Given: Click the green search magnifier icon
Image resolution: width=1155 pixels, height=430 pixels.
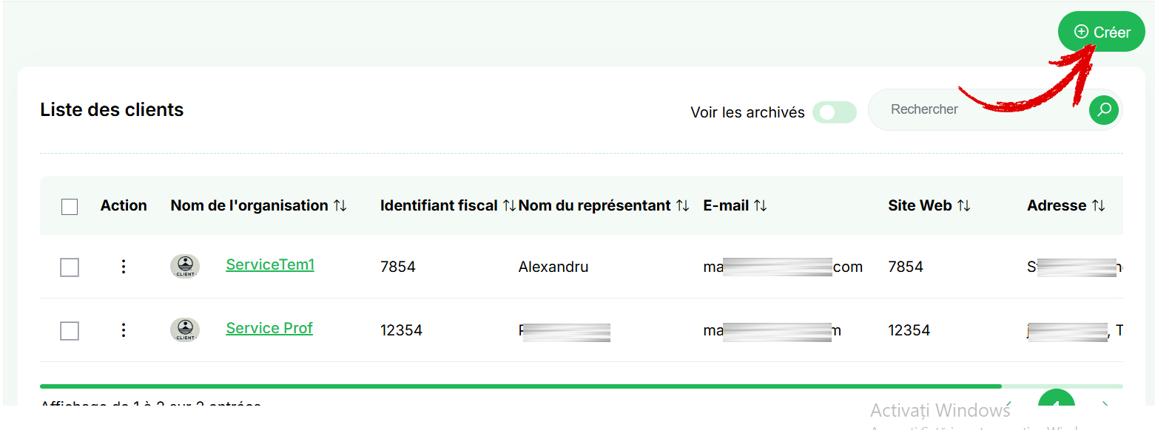Looking at the screenshot, I should (1104, 110).
